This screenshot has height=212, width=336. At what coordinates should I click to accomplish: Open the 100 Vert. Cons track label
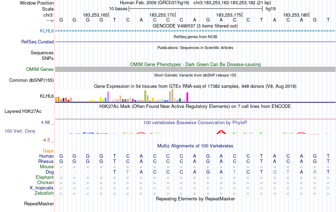20,131
